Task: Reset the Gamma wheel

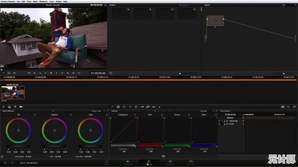Action: [x=71, y=115]
